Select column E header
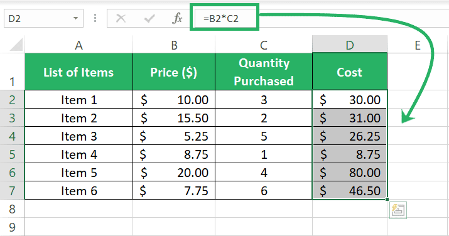This screenshot has width=449, height=236. (x=418, y=45)
